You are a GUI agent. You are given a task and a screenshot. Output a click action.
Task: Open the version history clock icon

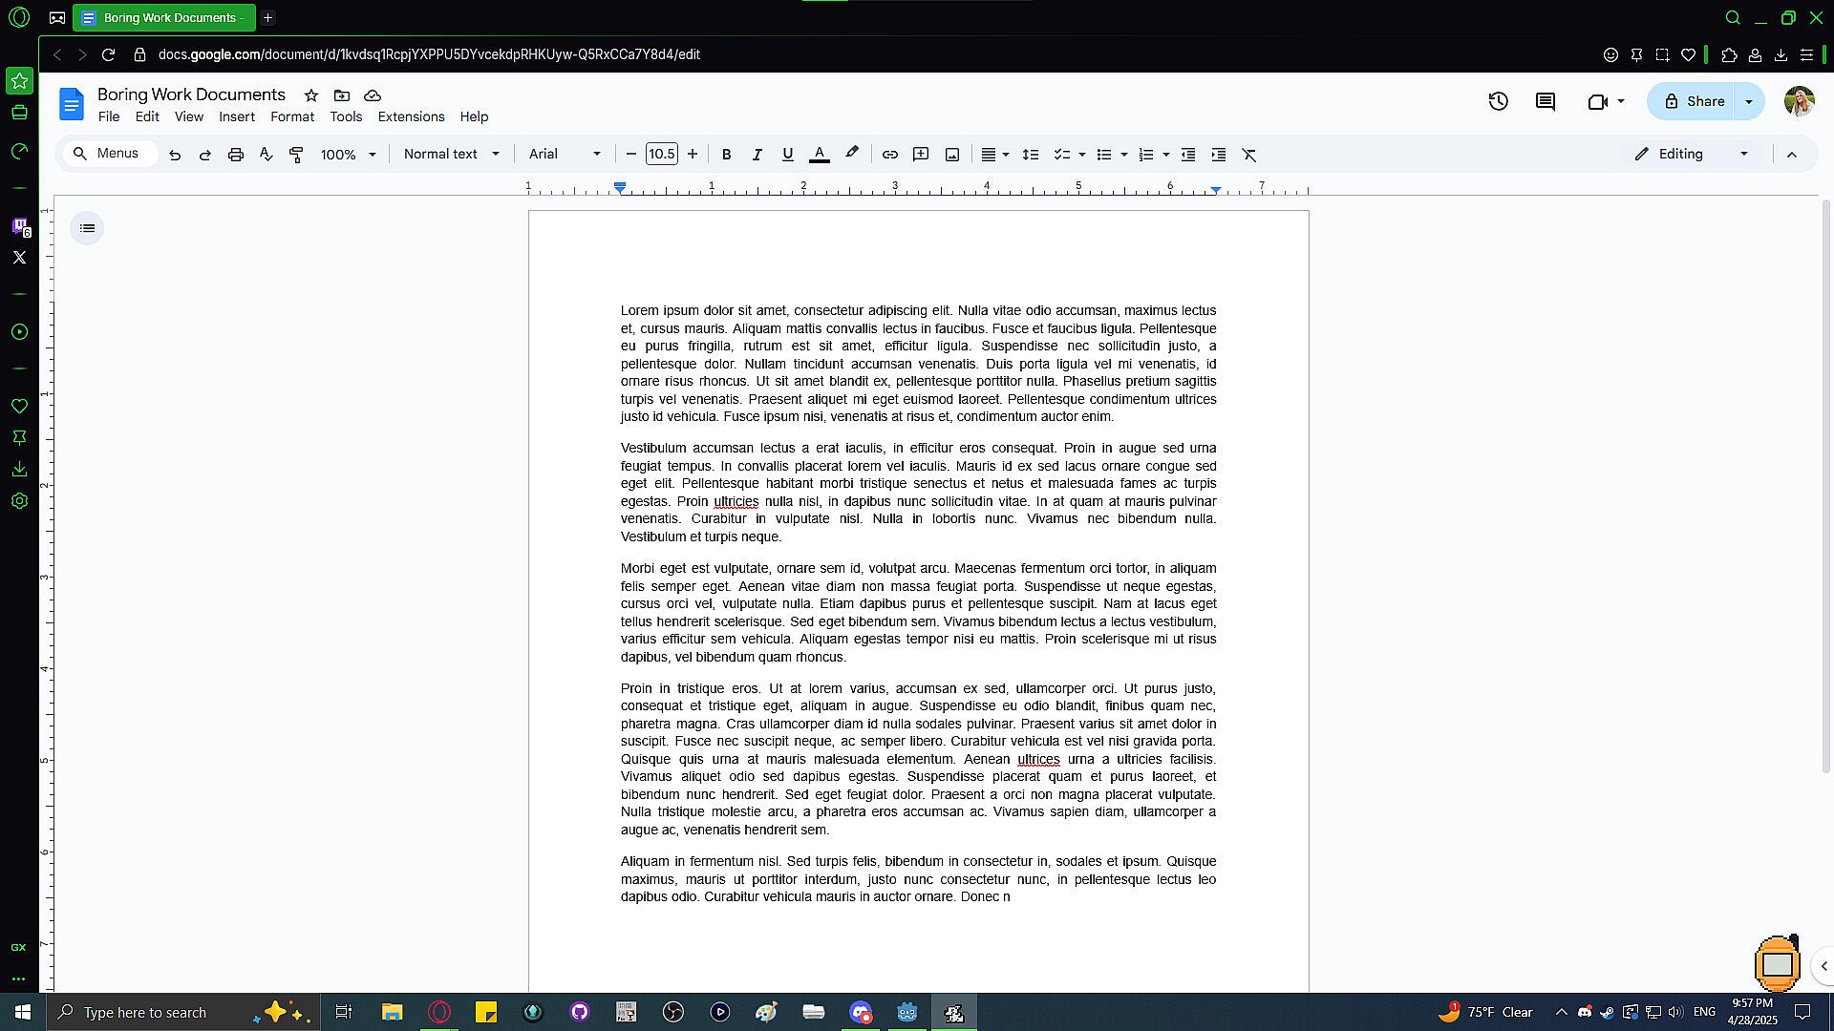tap(1498, 101)
